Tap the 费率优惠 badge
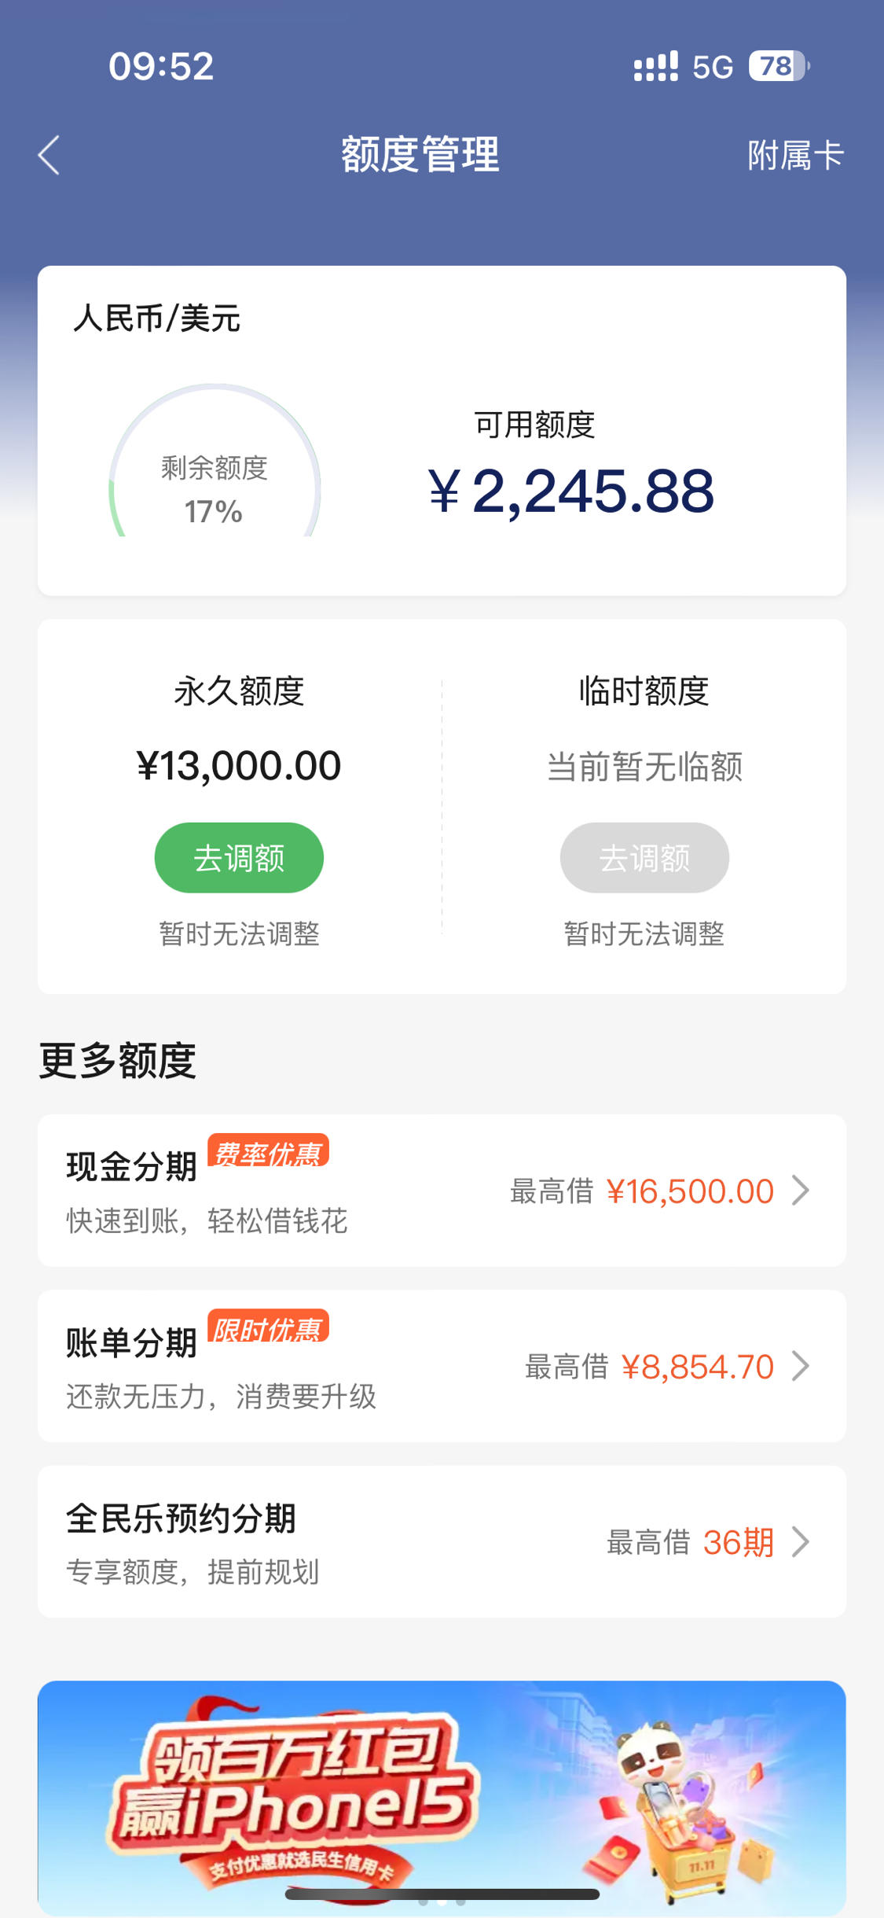Image resolution: width=884 pixels, height=1918 pixels. (x=268, y=1151)
